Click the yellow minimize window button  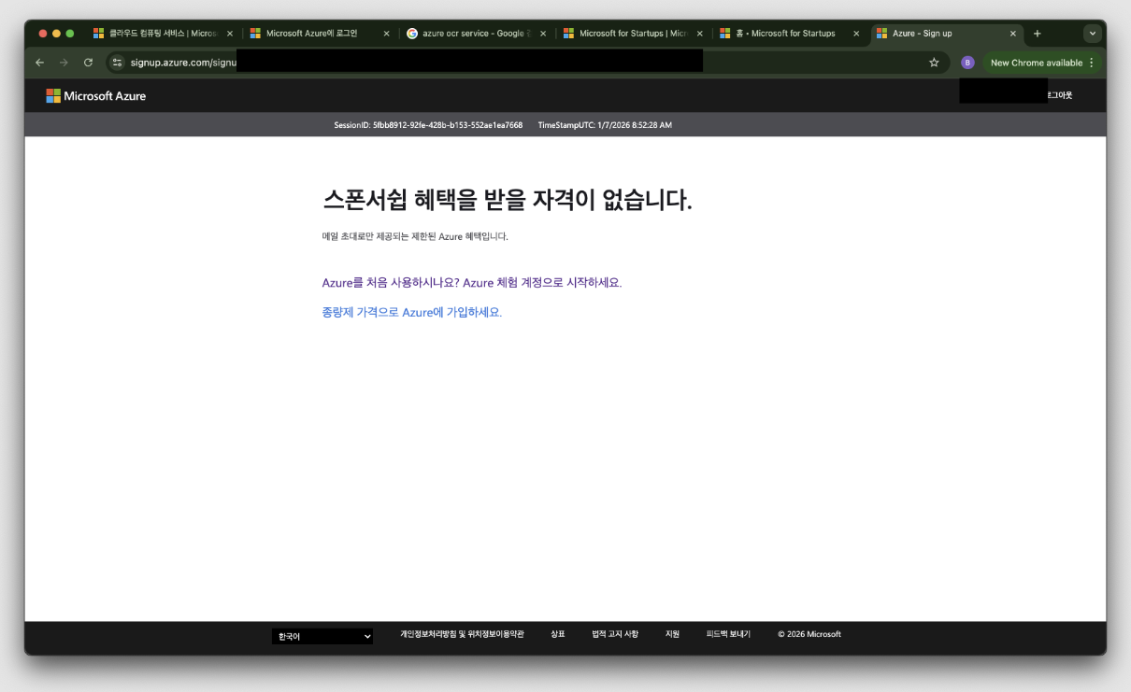(56, 34)
